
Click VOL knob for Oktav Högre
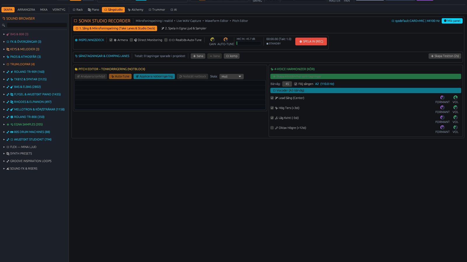click(x=456, y=127)
